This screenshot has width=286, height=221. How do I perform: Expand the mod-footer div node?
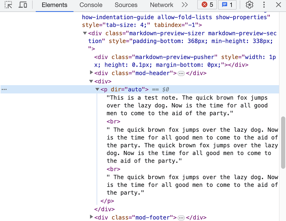tap(91, 217)
